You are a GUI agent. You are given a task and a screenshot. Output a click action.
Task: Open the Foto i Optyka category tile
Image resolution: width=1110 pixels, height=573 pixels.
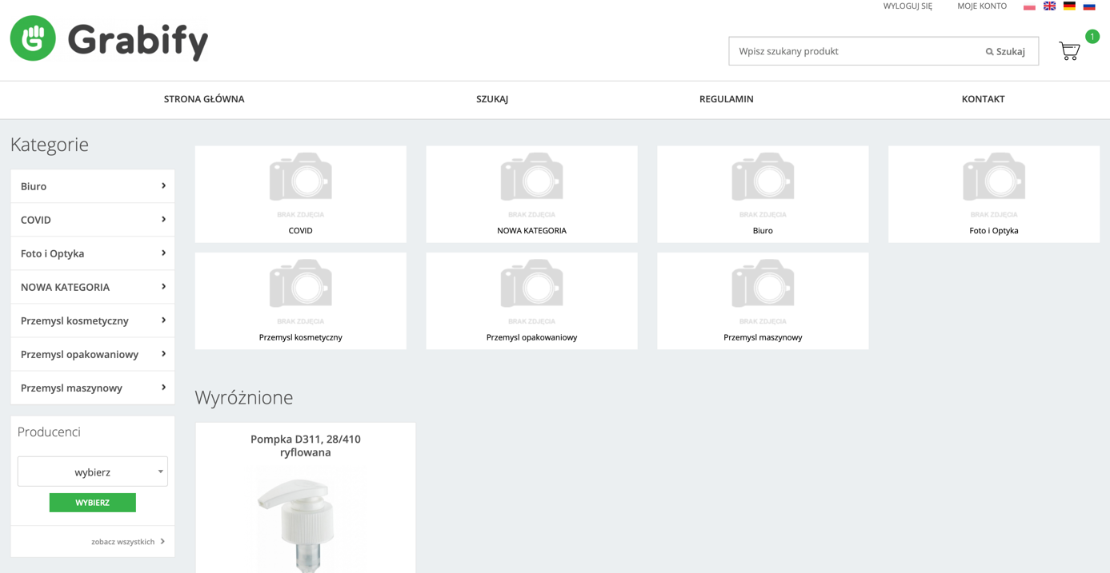point(993,193)
